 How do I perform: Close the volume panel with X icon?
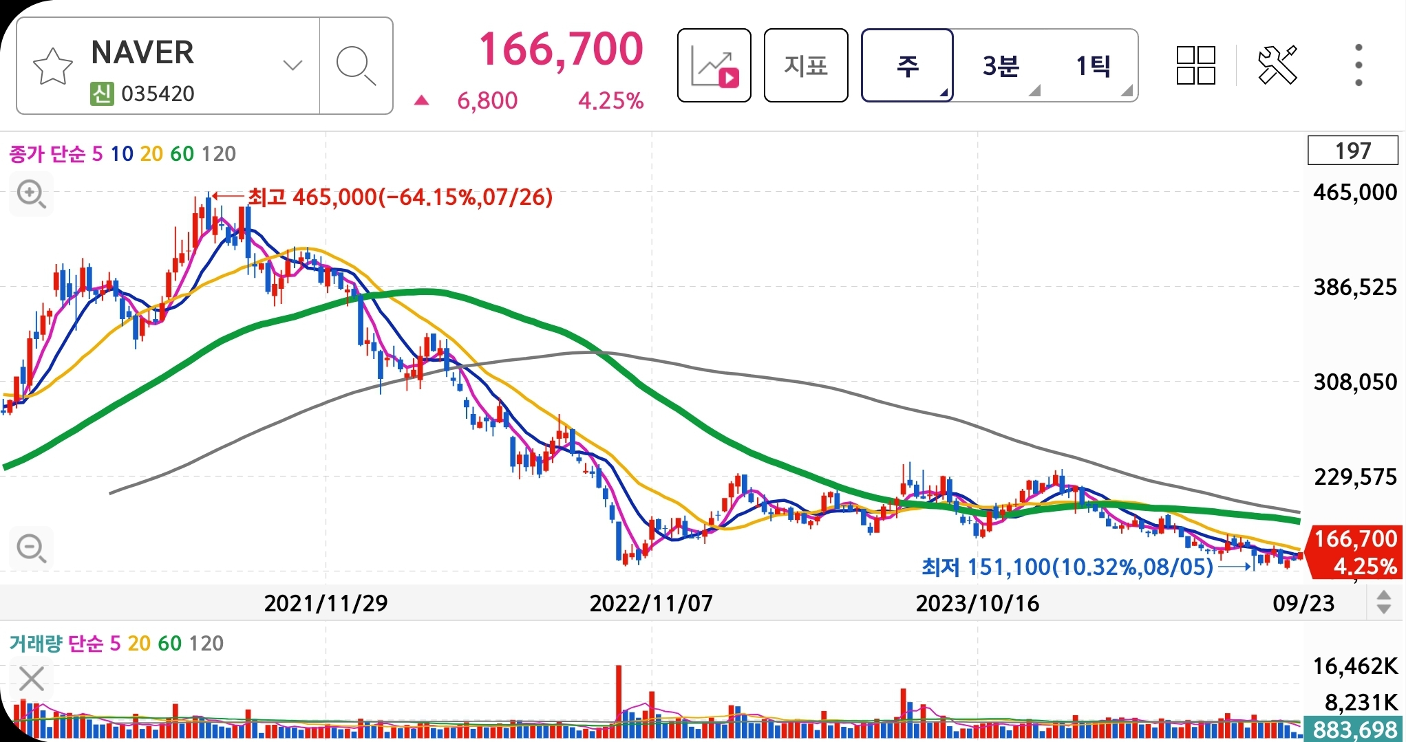[32, 679]
